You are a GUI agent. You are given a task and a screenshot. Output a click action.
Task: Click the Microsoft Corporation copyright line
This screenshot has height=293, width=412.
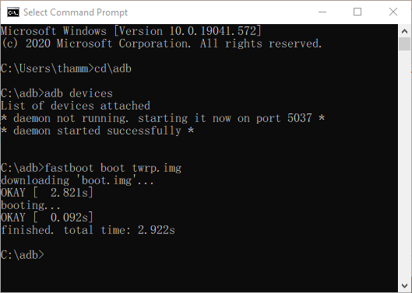(x=161, y=44)
